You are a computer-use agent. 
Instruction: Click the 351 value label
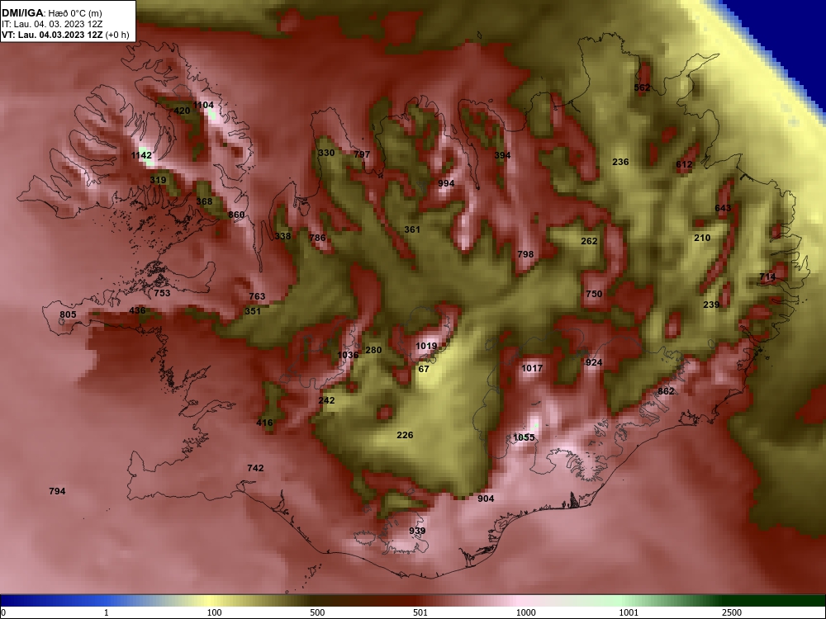253,311
